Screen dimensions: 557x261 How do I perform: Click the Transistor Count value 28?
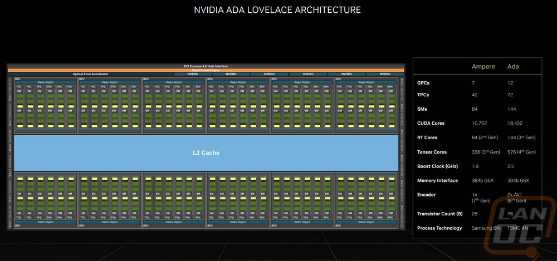tap(475, 214)
